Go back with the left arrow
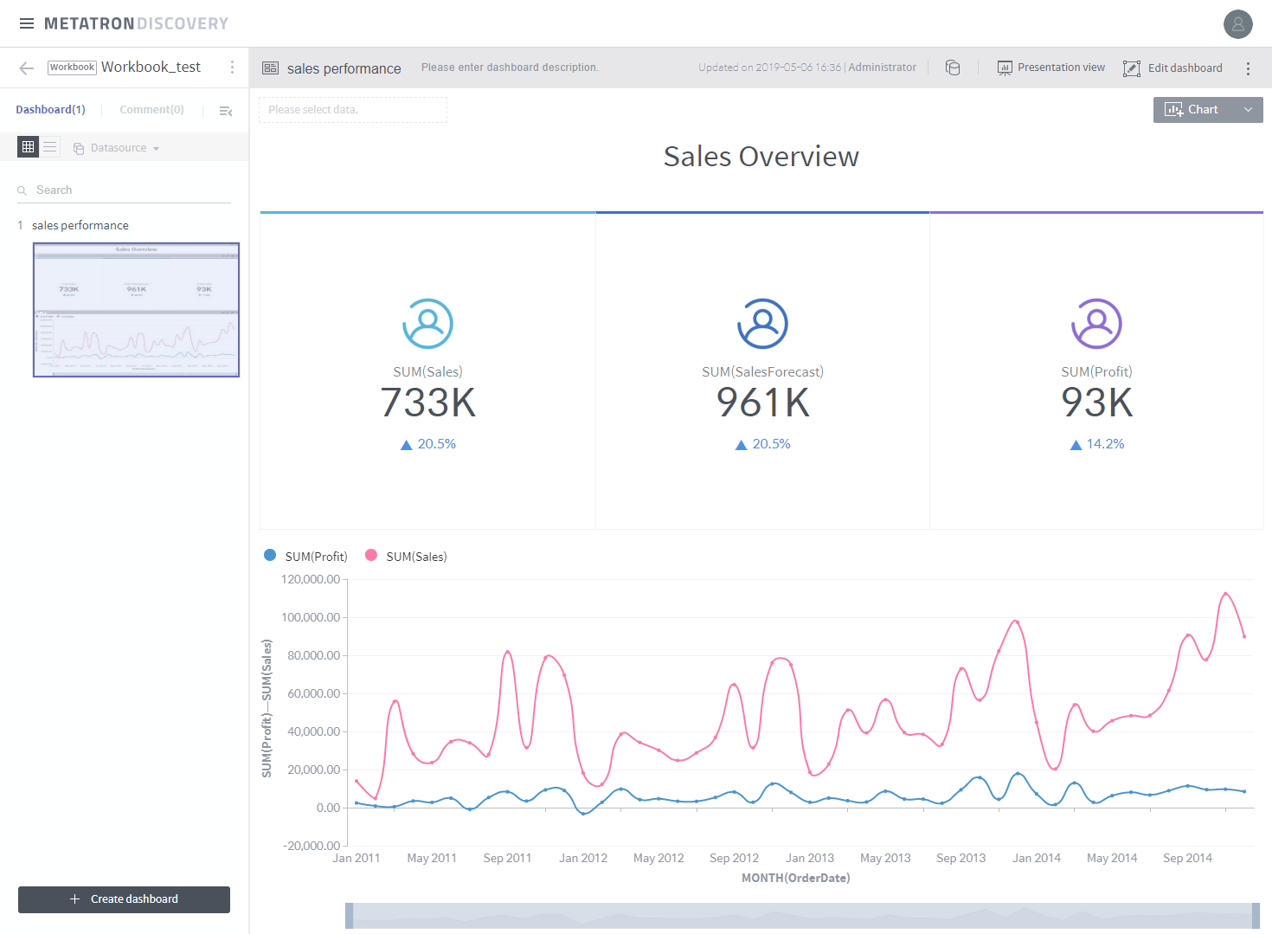 [x=27, y=68]
